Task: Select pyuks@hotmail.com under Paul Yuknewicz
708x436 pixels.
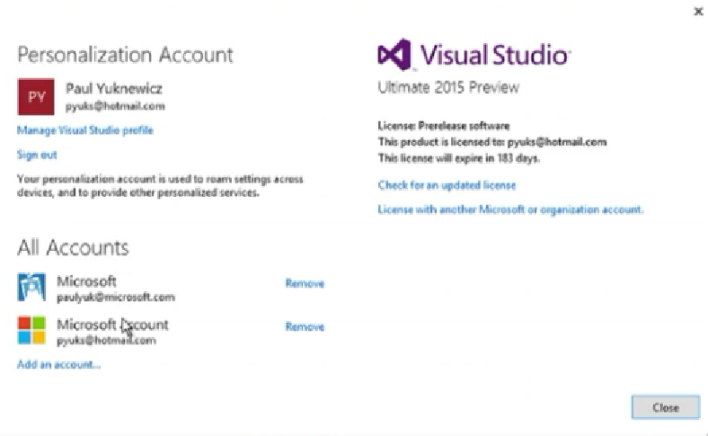Action: [x=115, y=106]
